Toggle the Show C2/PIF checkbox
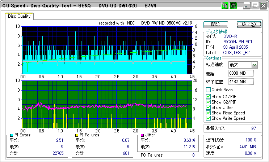The width and height of the screenshot is (269, 162). (208, 102)
